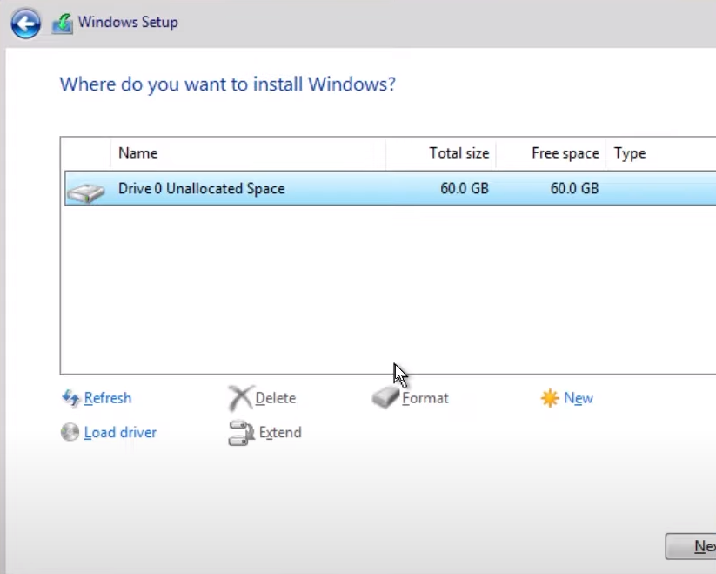Choose the Extend partition option
This screenshot has height=574, width=716.
280,432
